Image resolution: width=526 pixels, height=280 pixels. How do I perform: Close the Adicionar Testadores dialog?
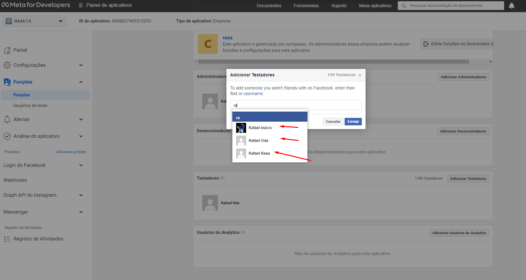pos(360,75)
